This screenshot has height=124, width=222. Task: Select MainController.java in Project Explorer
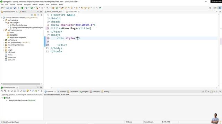pyautogui.click(x=19, y=25)
